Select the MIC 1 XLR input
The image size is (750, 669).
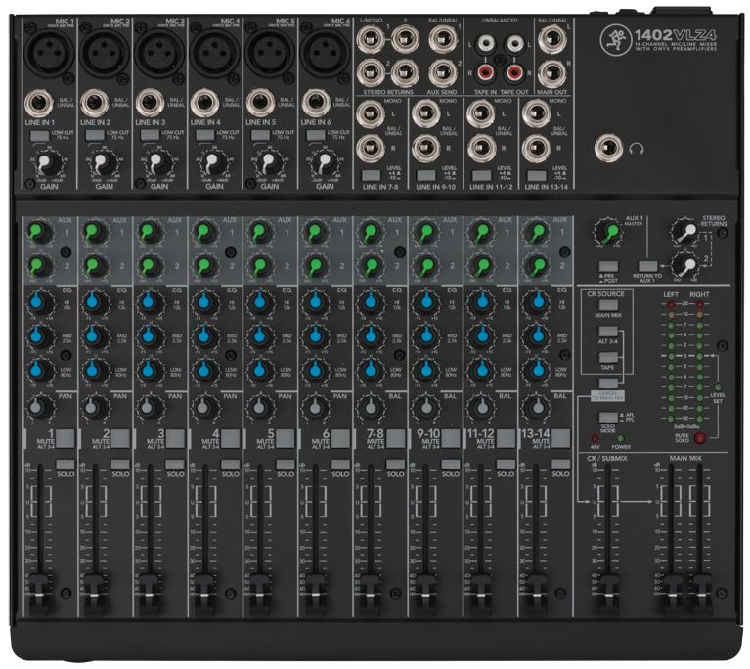[50, 51]
